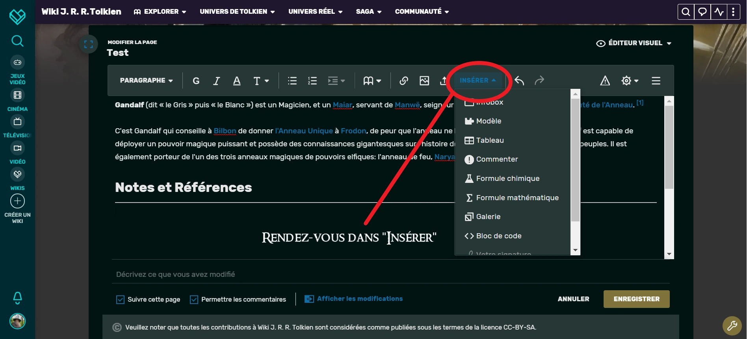
Task: Expand the text style T dropdown
Action: click(261, 81)
